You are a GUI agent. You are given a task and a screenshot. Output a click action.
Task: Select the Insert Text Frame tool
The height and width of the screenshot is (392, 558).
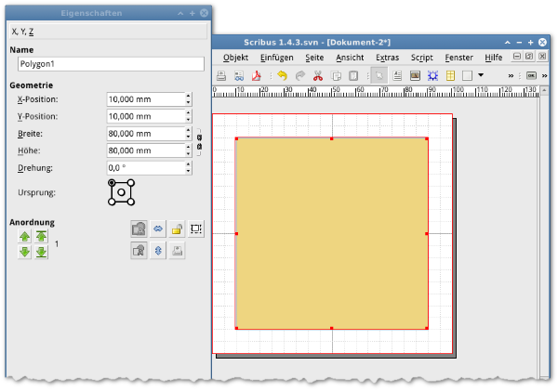click(x=396, y=75)
